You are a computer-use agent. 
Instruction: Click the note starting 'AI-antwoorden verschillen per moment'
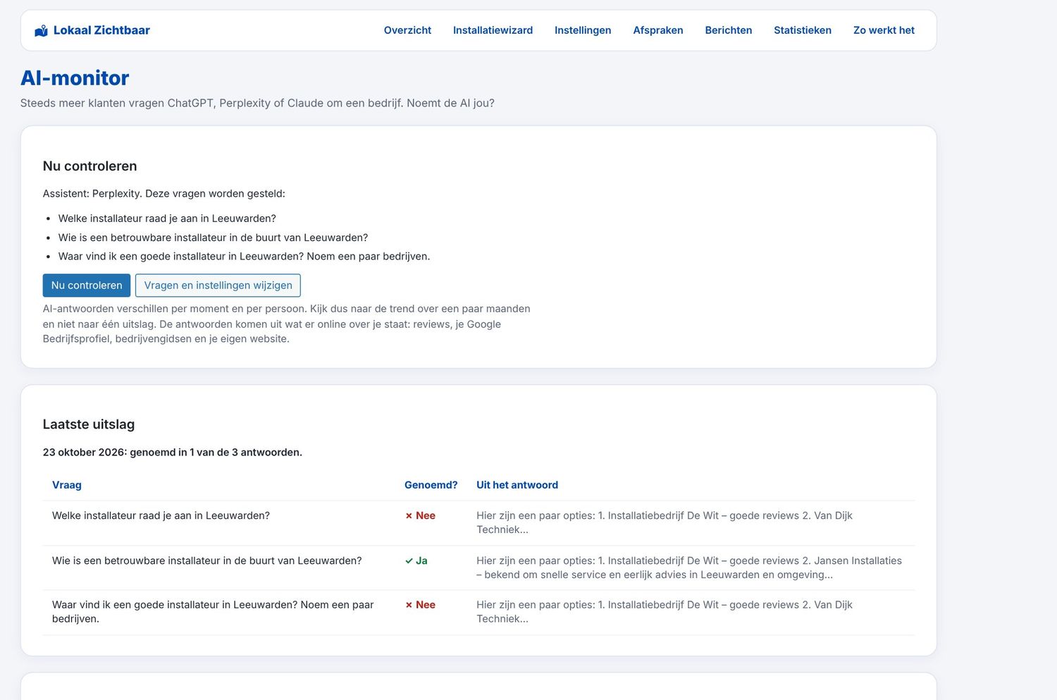(x=287, y=324)
